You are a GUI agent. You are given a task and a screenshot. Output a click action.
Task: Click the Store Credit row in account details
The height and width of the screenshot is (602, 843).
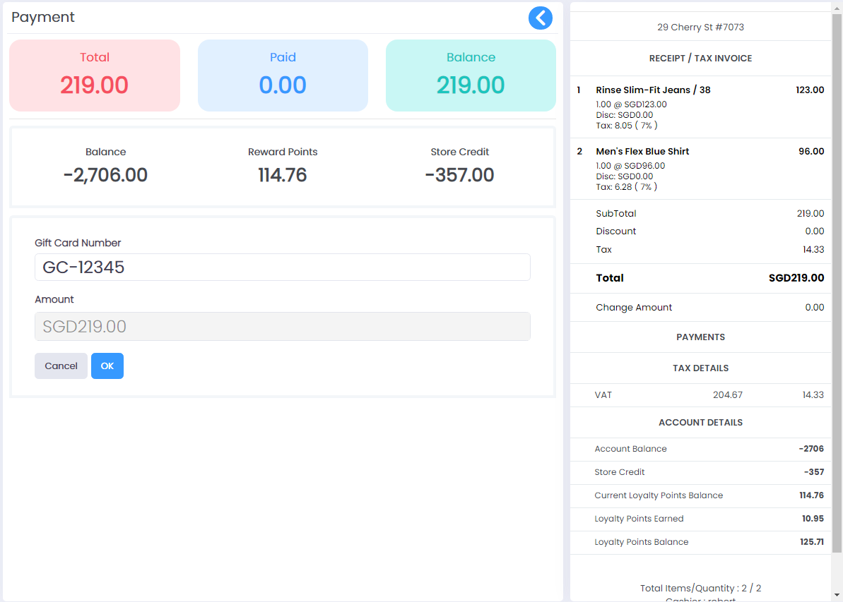700,472
